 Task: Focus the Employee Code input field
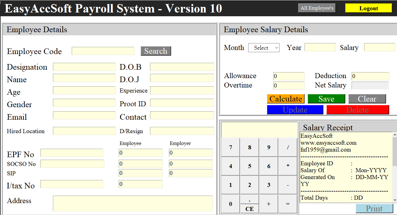click(103, 51)
